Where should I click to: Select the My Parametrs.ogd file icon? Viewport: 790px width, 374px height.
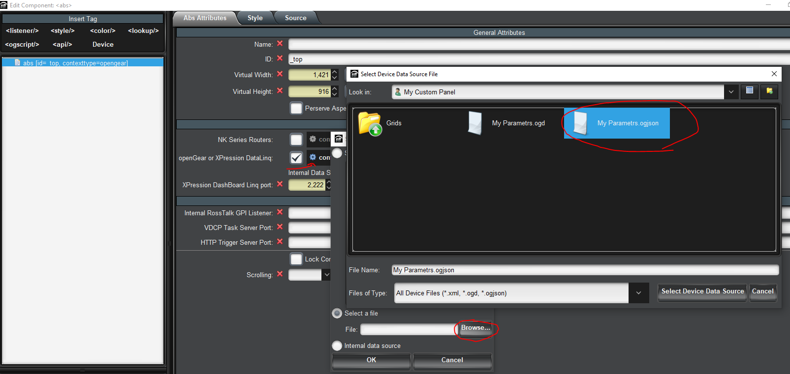coord(475,123)
